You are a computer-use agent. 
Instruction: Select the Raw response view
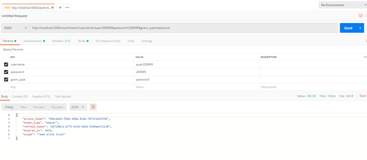pos(23,107)
